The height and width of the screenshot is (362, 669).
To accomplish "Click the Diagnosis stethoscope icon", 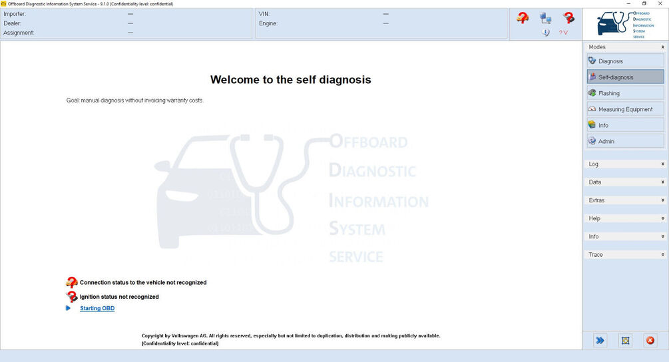I will (592, 61).
